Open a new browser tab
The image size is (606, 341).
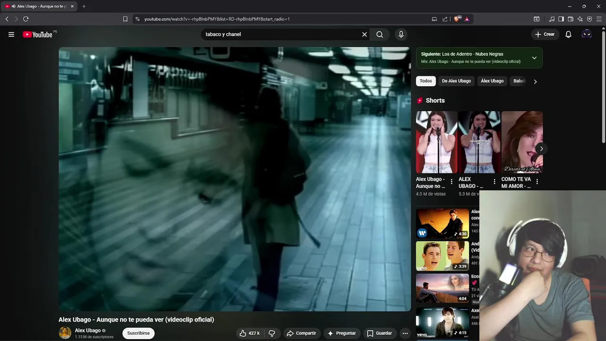[84, 6]
